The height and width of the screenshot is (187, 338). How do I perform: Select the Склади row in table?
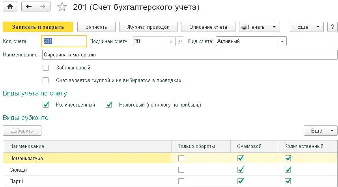click(87, 170)
